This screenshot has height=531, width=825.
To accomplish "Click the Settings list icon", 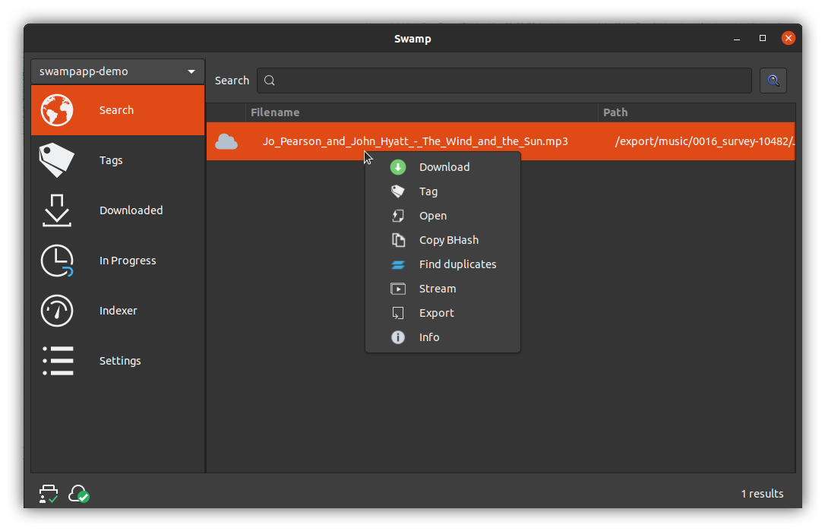I will 58,361.
